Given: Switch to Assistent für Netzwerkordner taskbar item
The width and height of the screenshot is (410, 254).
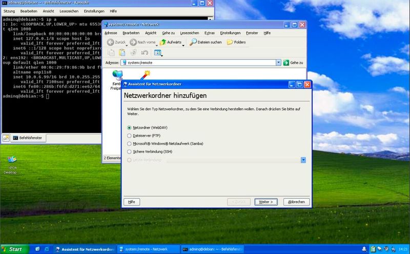Looking at the screenshot, I should coord(85,249).
